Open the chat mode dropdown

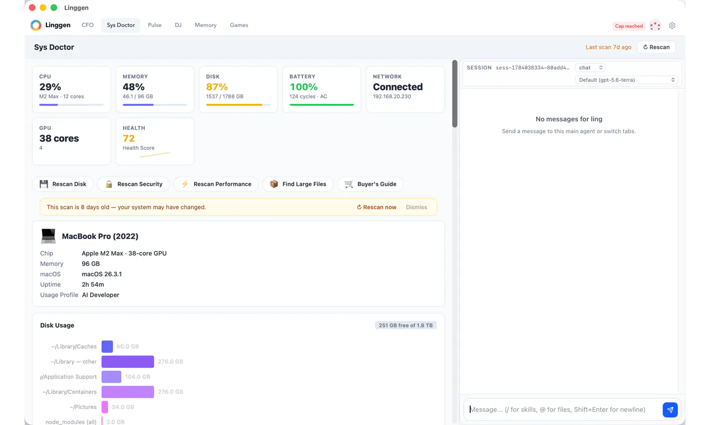tap(590, 68)
